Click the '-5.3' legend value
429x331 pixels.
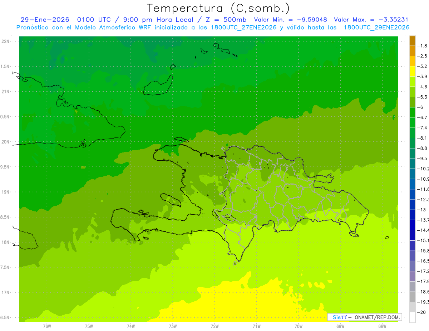[423, 97]
